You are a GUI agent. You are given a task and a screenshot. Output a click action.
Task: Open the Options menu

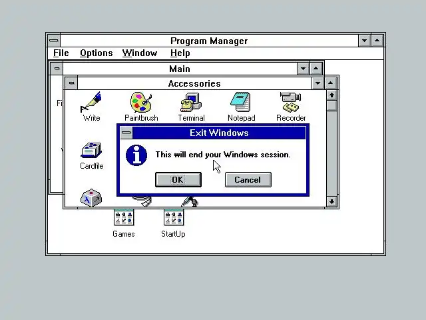coord(96,53)
